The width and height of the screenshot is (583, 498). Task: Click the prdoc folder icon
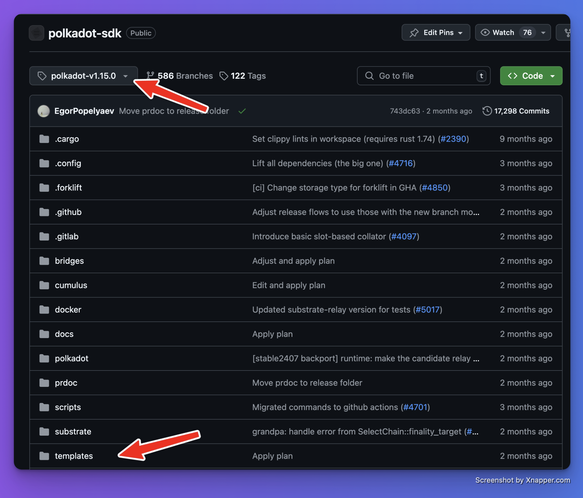(44, 383)
